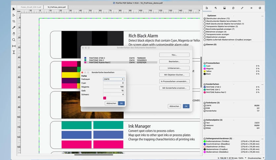Activate the Crop tool in left toolbar
The width and height of the screenshot is (276, 160).
tap(14, 21)
